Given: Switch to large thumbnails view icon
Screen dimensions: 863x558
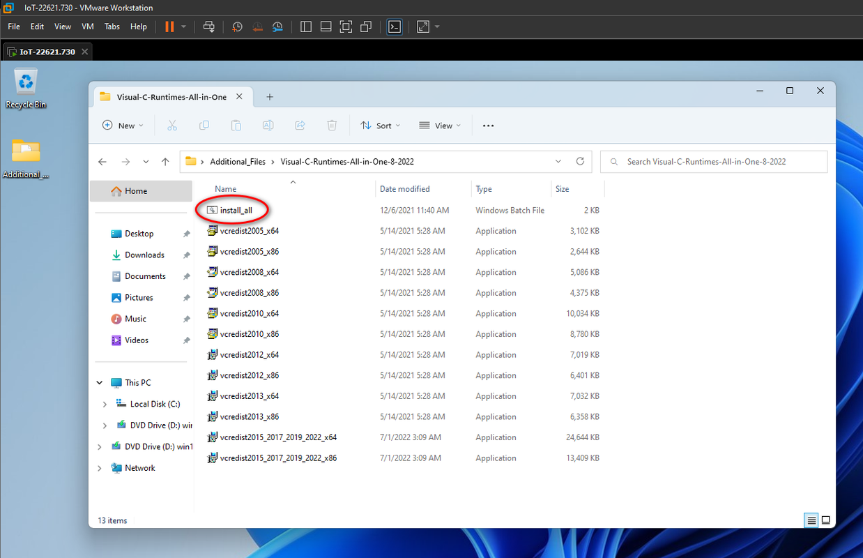Looking at the screenshot, I should pyautogui.click(x=825, y=520).
